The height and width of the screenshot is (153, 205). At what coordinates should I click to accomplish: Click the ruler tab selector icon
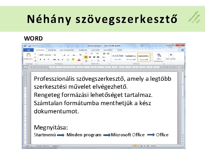(x=25, y=67)
